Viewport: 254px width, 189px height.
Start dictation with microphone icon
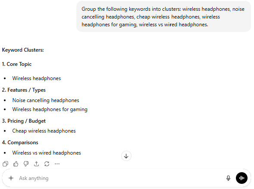(x=229, y=178)
